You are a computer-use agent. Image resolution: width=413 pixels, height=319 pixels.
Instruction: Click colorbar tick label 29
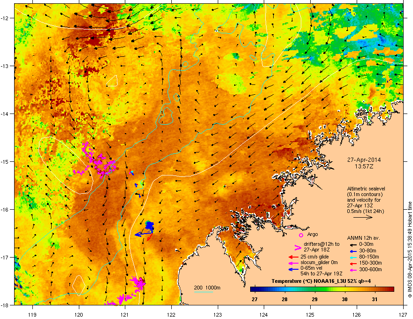pos(314,299)
